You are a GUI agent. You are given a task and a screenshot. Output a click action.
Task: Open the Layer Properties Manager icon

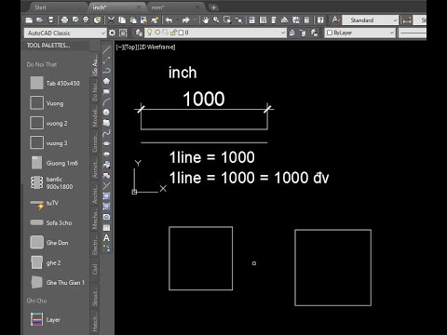(139, 33)
